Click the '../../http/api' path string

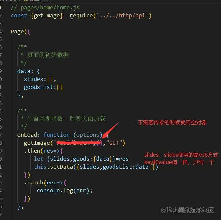[x=122, y=15]
